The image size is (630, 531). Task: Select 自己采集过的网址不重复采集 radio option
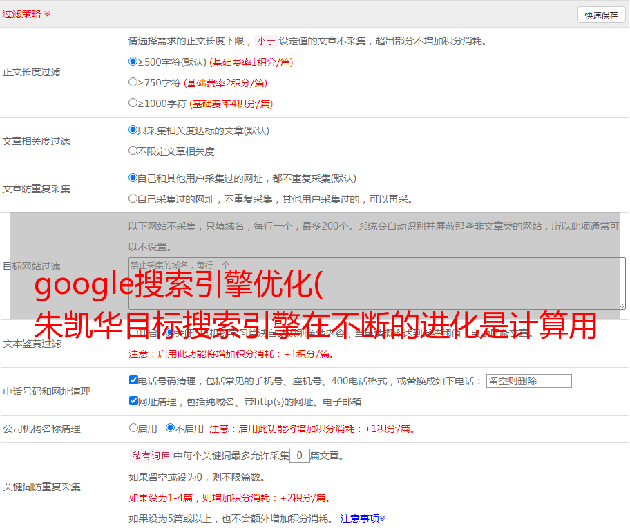click(133, 198)
